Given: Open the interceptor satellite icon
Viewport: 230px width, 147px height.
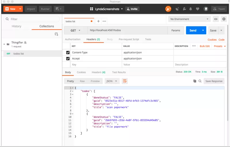Looking at the screenshot, I should (177, 9).
